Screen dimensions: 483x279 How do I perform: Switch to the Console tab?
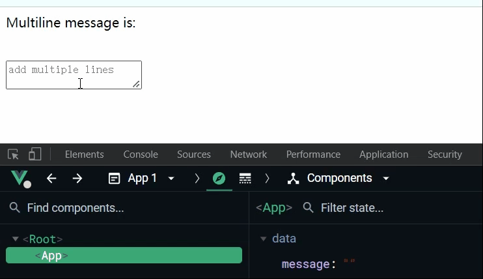click(x=141, y=154)
